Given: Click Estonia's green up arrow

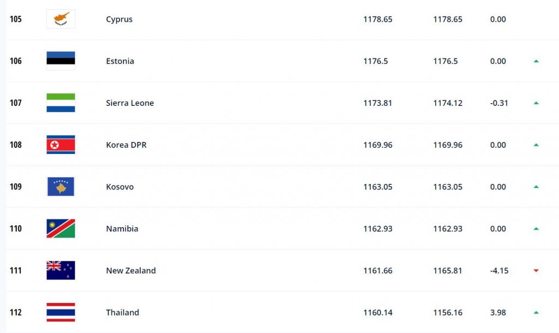Looking at the screenshot, I should tap(536, 61).
